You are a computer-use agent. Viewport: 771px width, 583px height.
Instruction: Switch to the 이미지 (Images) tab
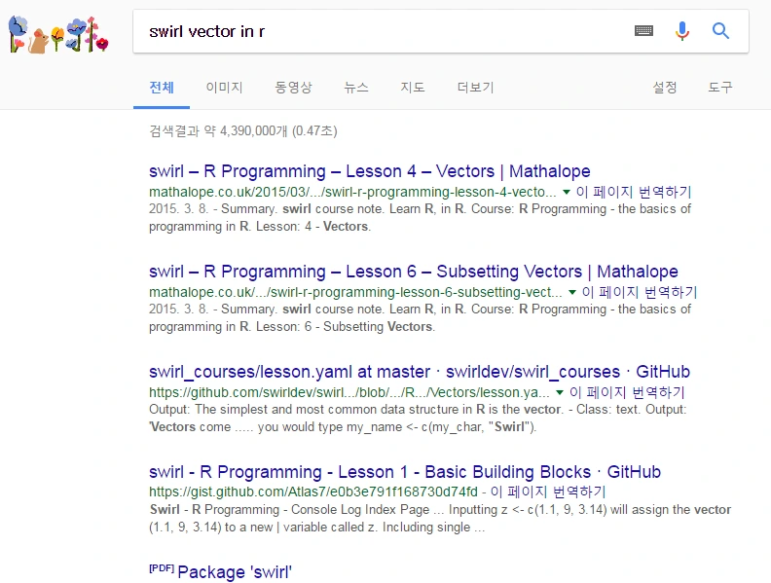pos(224,88)
